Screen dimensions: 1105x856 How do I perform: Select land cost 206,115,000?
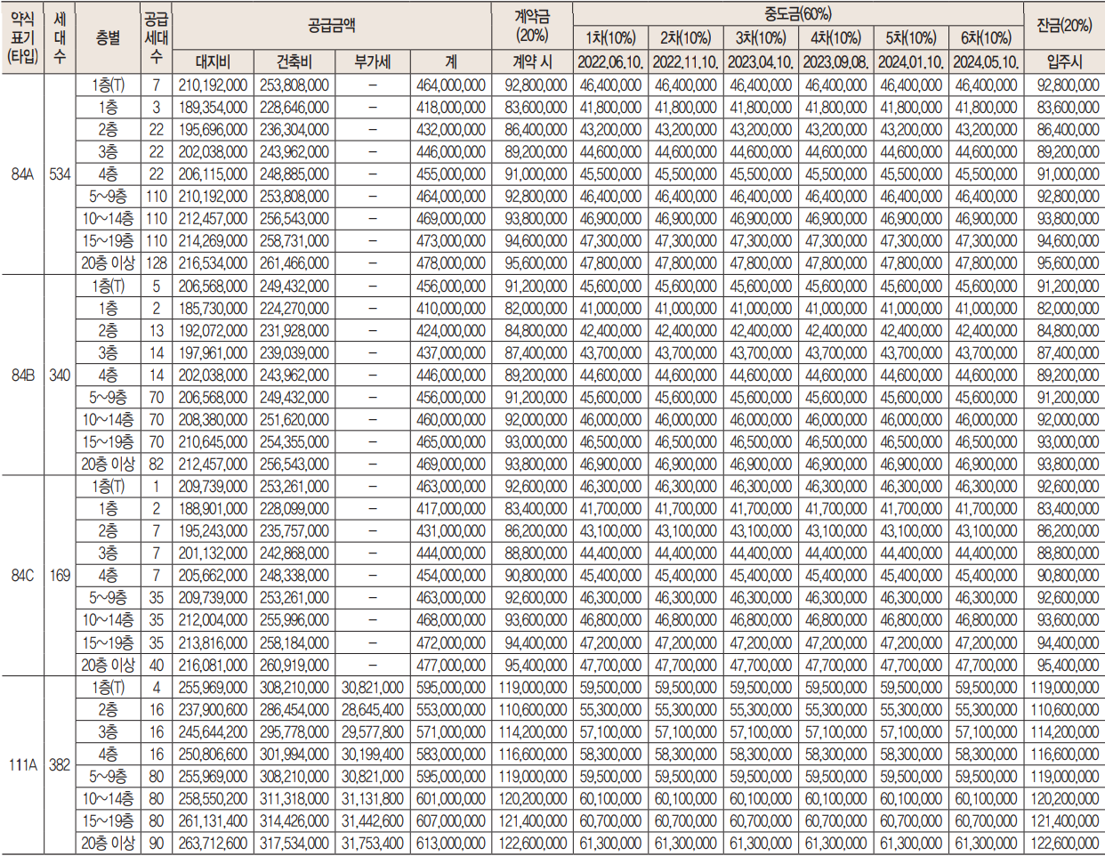click(x=213, y=174)
